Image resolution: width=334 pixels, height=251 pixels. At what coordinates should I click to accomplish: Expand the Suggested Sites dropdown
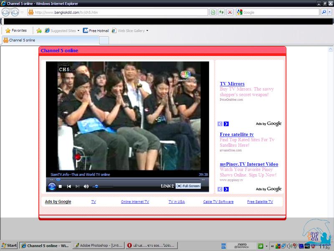(x=78, y=31)
